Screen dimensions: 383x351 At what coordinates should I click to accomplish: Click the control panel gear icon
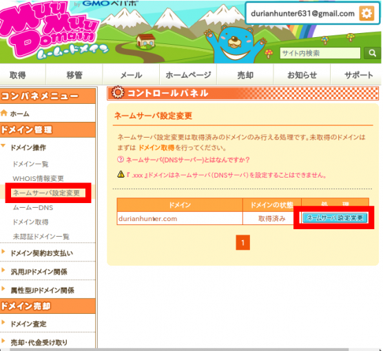pyautogui.click(x=118, y=92)
